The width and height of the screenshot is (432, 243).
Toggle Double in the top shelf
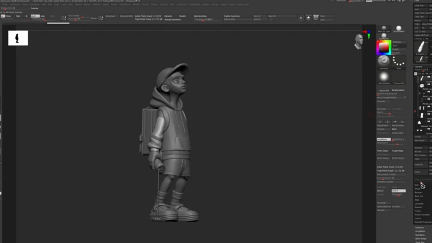[182, 16]
